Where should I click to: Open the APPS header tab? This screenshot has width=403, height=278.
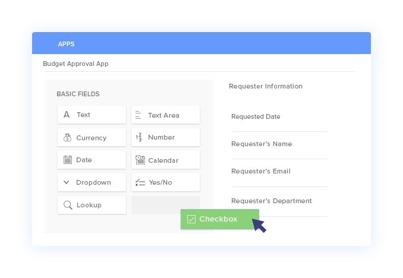[66, 44]
